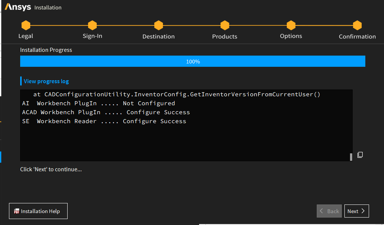Click the Legal step hexagon icon
Viewport: 384px width, 225px height.
click(26, 25)
